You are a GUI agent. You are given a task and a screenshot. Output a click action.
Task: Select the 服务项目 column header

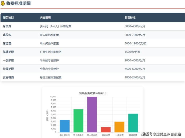coord(8,18)
